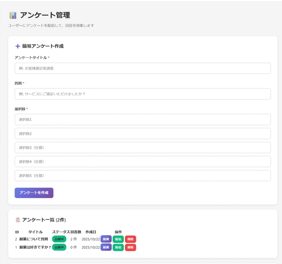Screen dimensions: 282x264
Task: Focus the optional 選択肢3 field
Action: pos(143,148)
